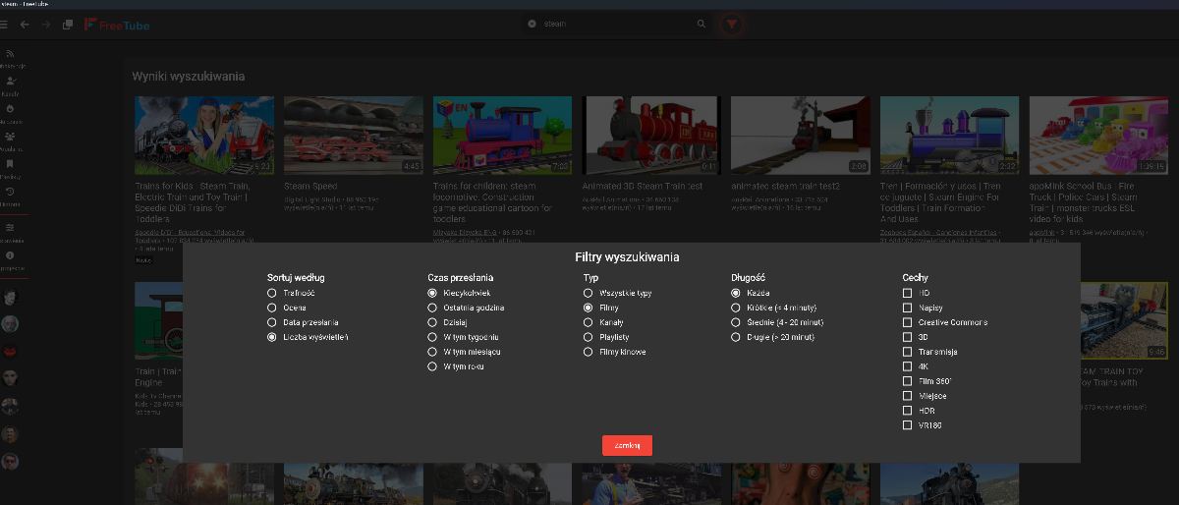Open a new window with the copy icon
This screenshot has height=505, width=1179.
(x=68, y=24)
